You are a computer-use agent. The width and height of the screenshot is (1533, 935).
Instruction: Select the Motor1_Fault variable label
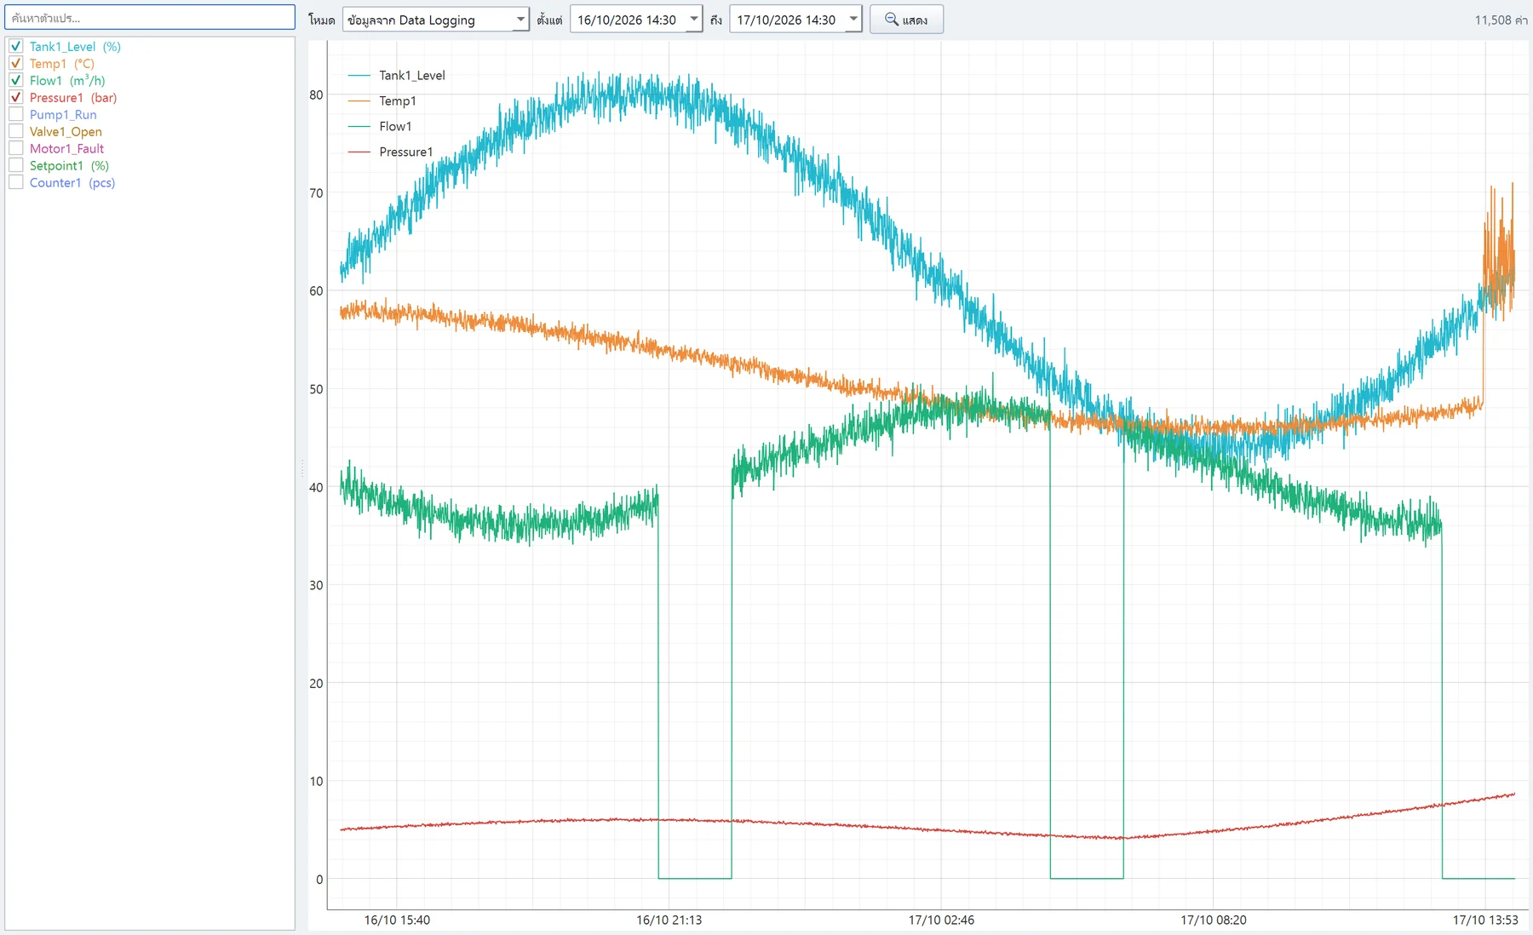[66, 149]
